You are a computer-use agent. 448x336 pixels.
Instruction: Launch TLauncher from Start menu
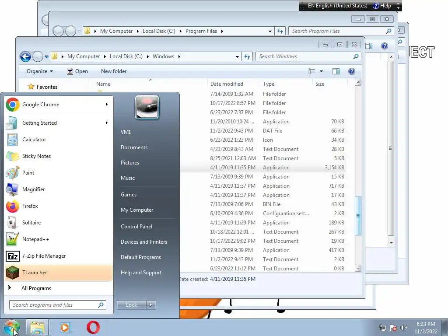[59, 272]
